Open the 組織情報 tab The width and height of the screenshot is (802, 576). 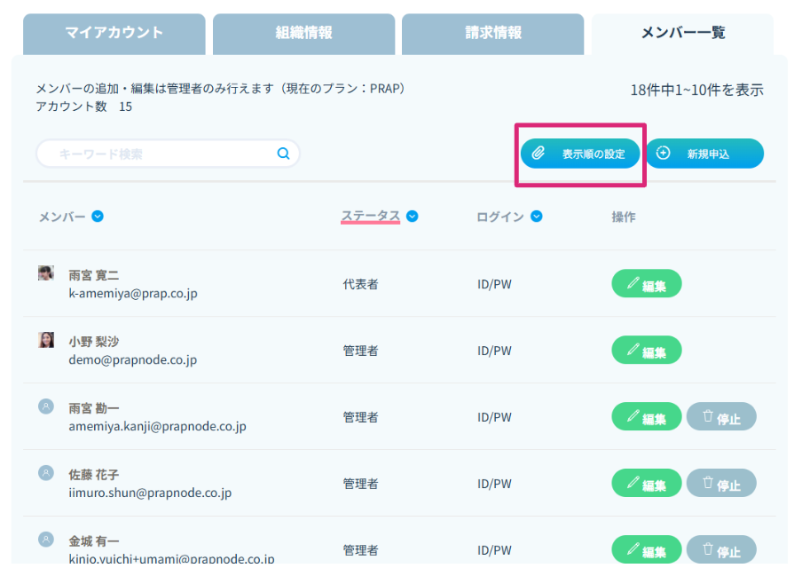(x=303, y=34)
